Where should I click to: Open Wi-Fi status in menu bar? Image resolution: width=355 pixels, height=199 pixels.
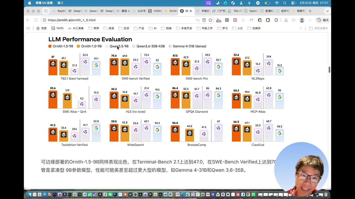(x=277, y=3)
